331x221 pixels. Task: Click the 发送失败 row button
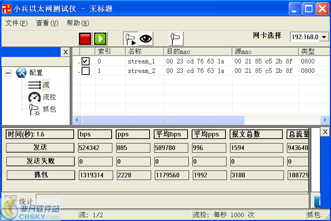tap(41, 161)
